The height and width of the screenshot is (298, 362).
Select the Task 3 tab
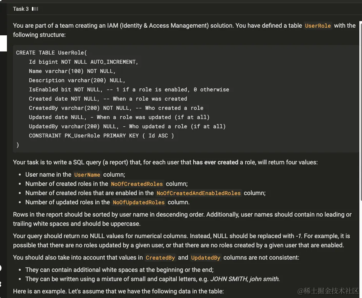click(21, 9)
